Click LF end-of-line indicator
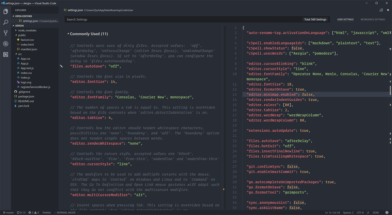 click(x=368, y=213)
